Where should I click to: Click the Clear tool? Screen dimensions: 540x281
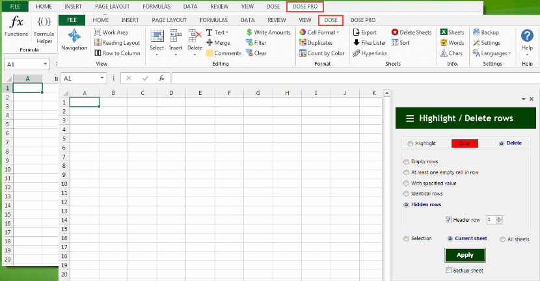[x=256, y=53]
